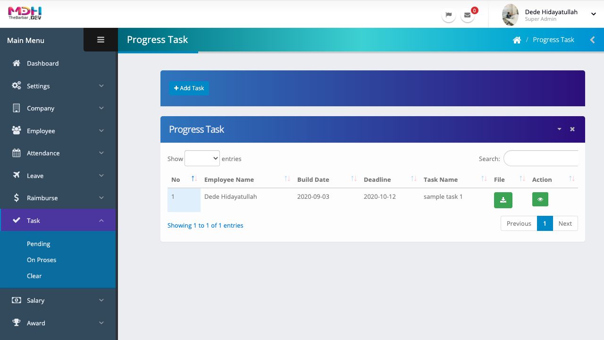Viewport: 604px width, 340px height.
Task: Open the mail messages icon
Action: [467, 15]
